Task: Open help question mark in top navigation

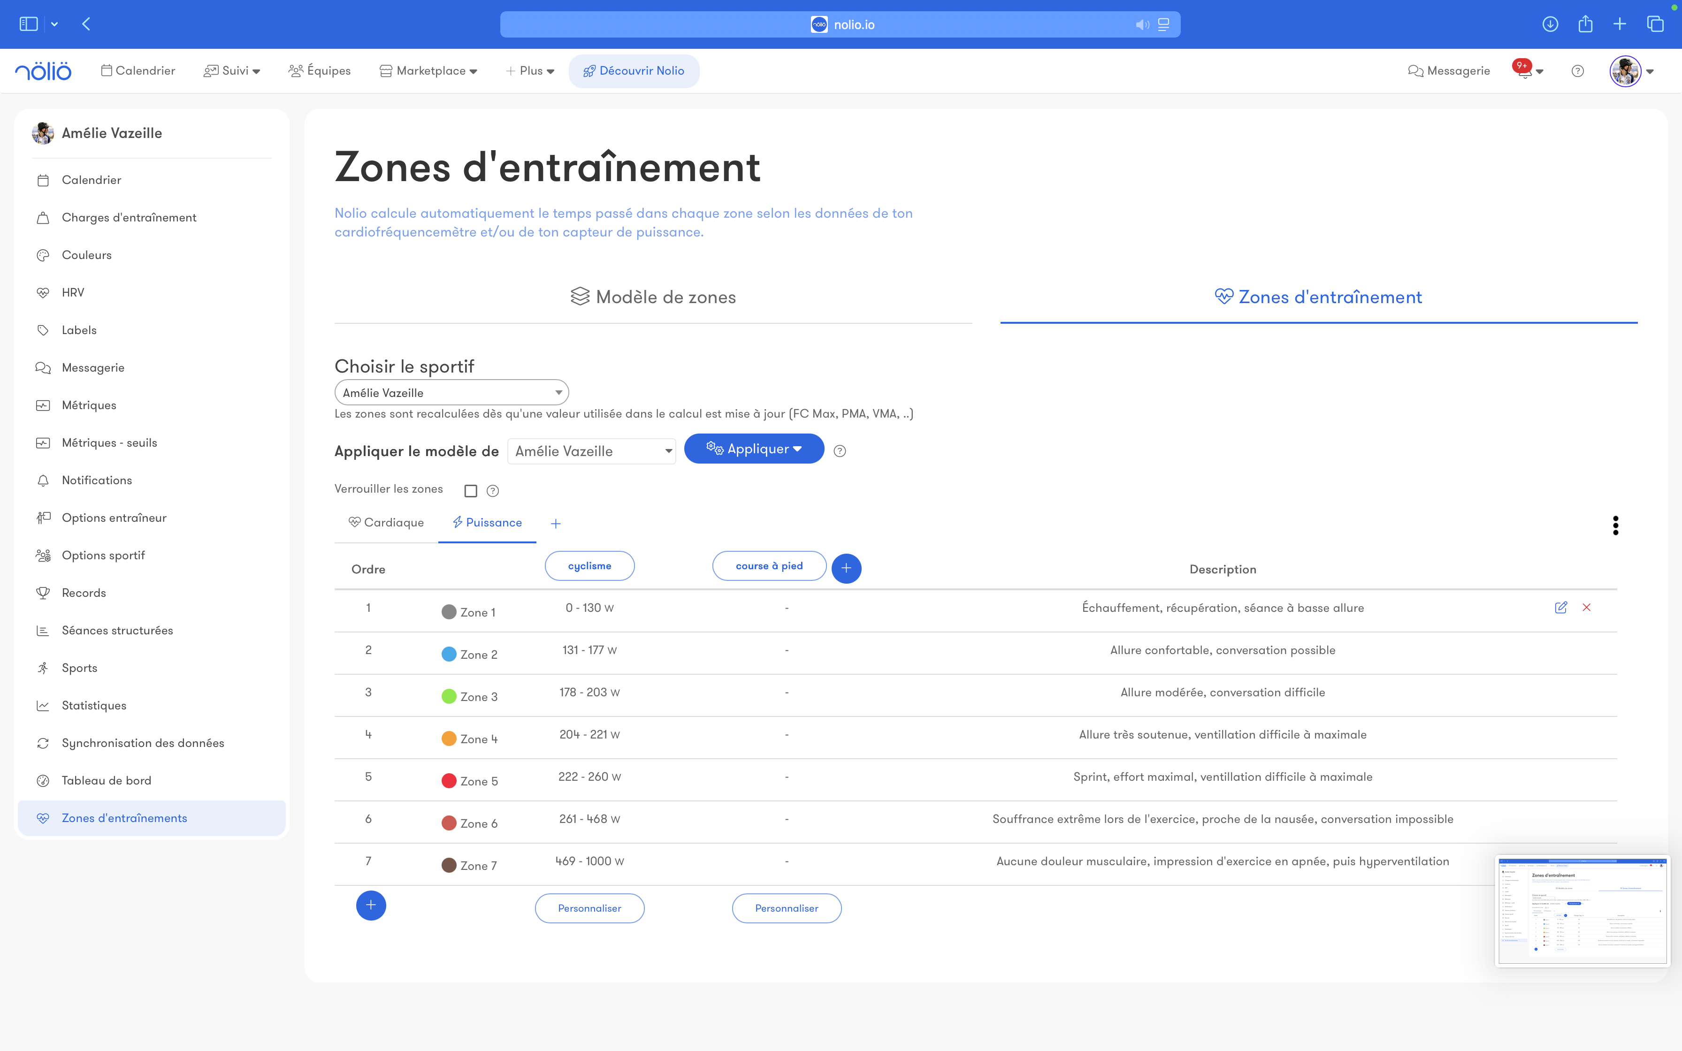Action: (1577, 71)
